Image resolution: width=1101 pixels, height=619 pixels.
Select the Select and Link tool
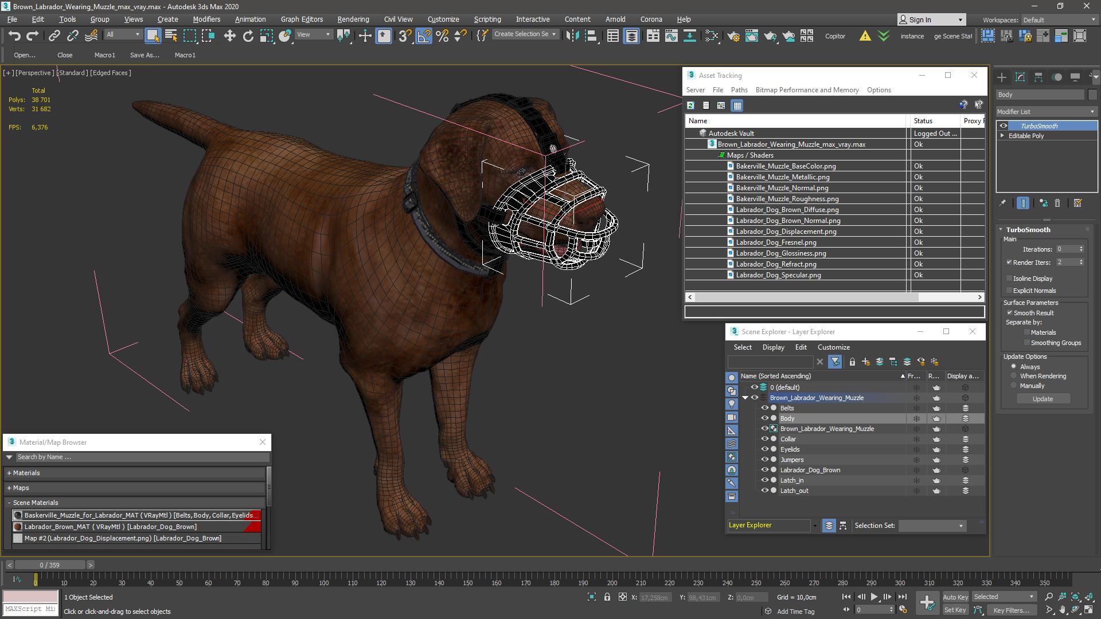pos(54,36)
